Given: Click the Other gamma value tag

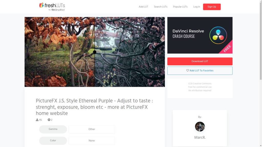Looking at the screenshot, I should click(92, 129).
